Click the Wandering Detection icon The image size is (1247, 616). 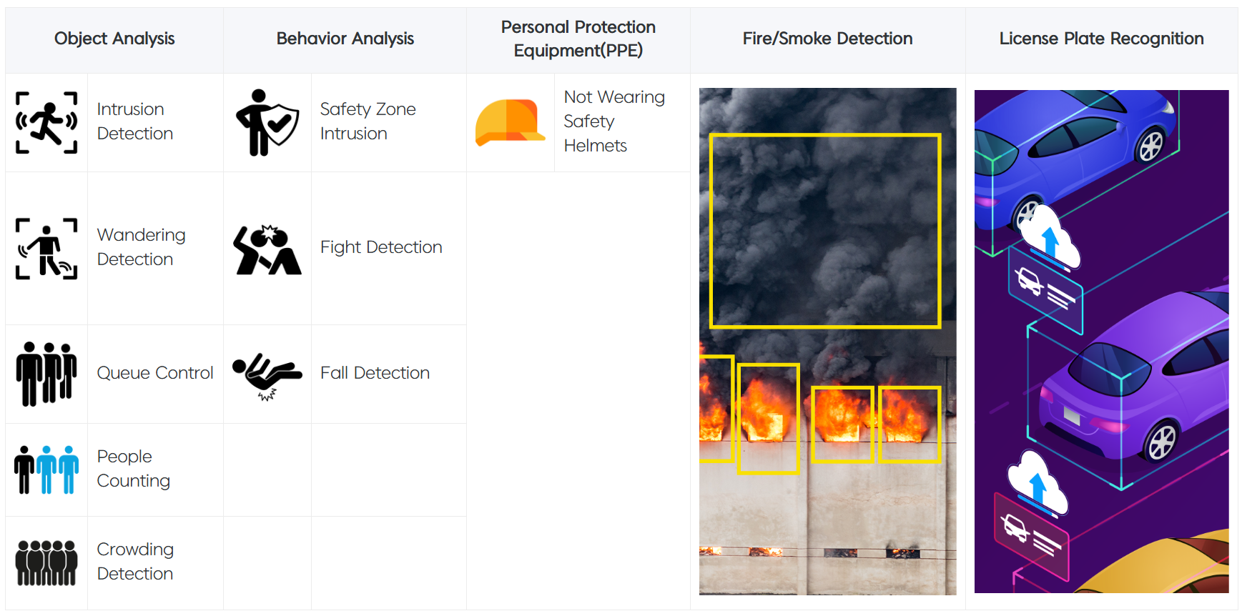pyautogui.click(x=46, y=248)
